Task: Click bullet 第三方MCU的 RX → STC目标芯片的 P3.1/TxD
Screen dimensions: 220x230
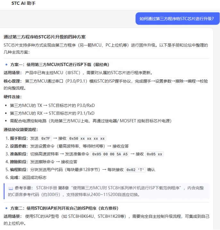Action: coord(52,113)
